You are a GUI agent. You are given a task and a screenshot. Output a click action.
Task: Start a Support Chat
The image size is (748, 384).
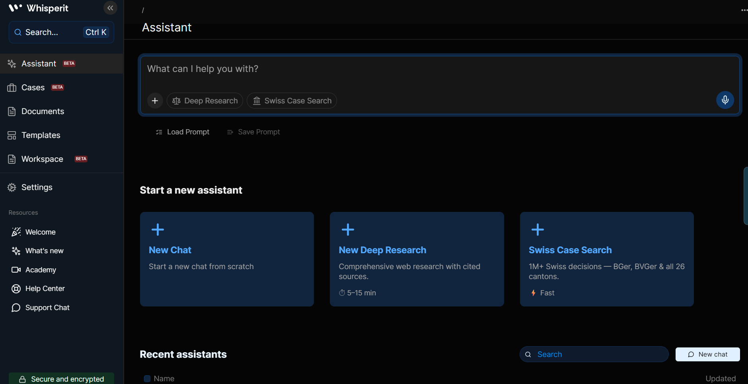47,308
